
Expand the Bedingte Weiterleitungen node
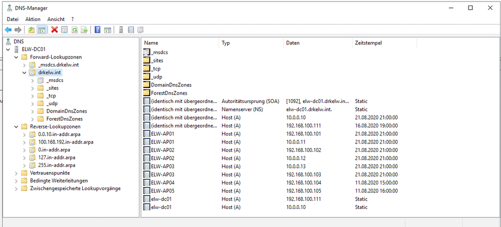click(17, 180)
